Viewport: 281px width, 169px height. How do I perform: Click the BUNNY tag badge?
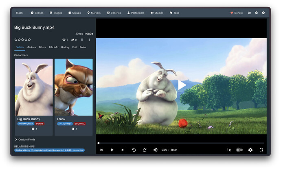[40, 124]
